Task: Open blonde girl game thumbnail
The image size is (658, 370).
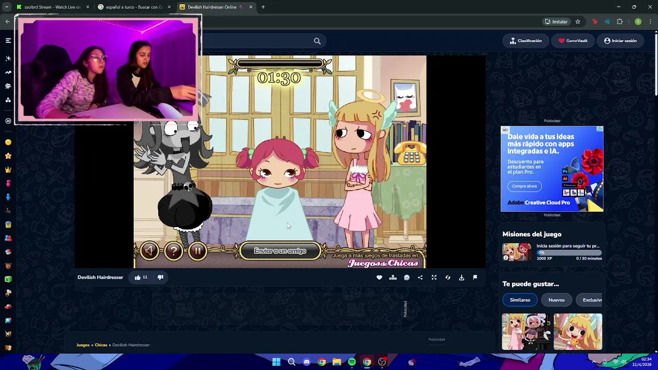Action: pyautogui.click(x=578, y=332)
